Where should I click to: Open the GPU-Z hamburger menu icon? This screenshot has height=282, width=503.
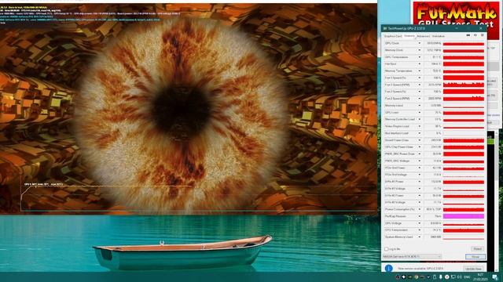tap(482, 35)
